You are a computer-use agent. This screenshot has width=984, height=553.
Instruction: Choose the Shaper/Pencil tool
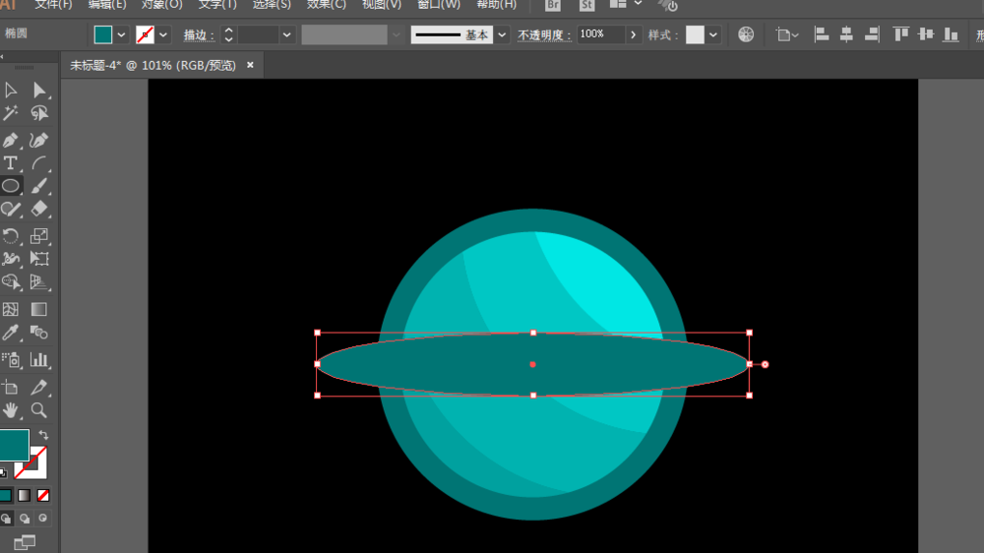(11, 209)
